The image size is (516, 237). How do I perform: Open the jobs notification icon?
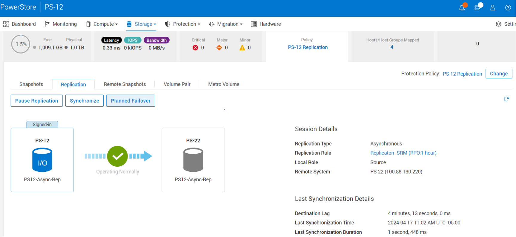477,8
